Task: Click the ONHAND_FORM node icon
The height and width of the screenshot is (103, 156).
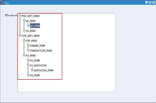Action: pyautogui.click(x=28, y=45)
